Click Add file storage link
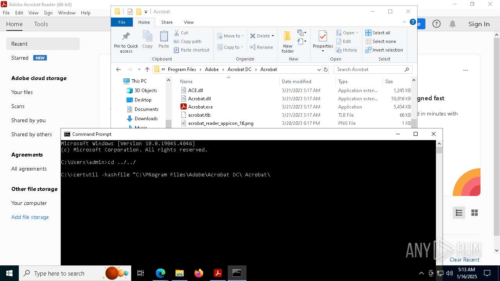Viewport: 500px width, 281px height. tap(30, 217)
